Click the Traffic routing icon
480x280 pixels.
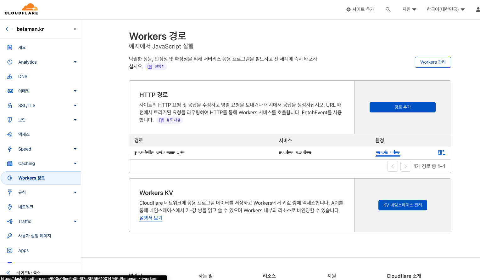click(x=10, y=221)
